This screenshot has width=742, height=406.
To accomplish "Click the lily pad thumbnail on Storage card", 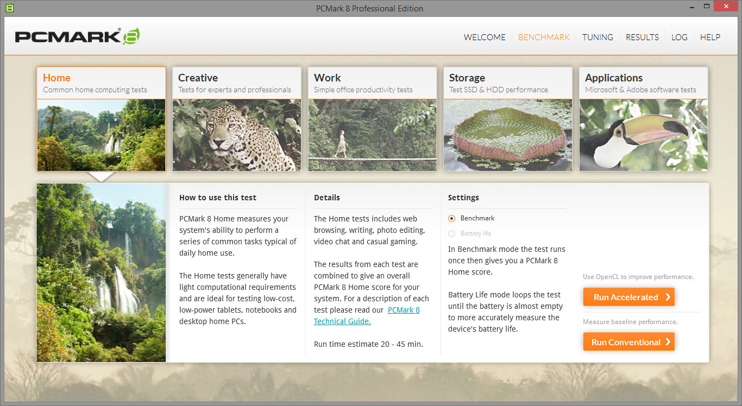I will pos(507,135).
